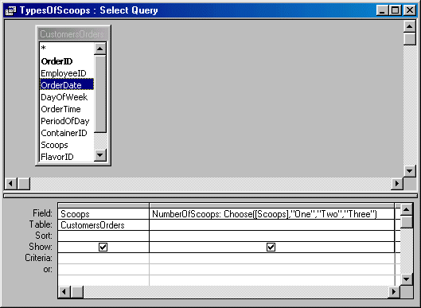Viewport: 421px width, 308px height.
Task: Click upper pane vertical scrollbar thumb
Action: point(410,39)
